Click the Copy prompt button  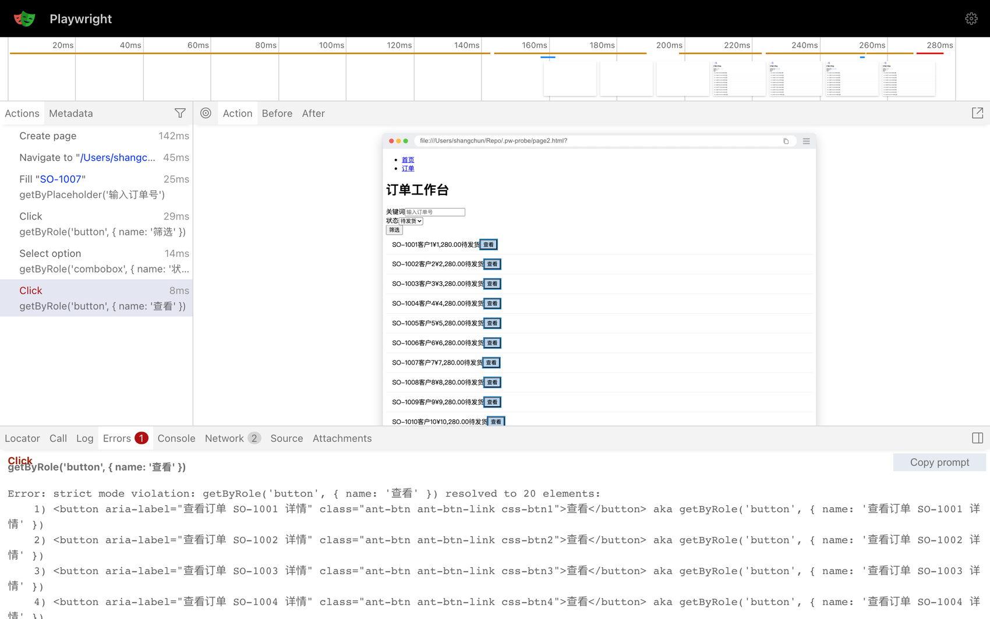pos(939,462)
